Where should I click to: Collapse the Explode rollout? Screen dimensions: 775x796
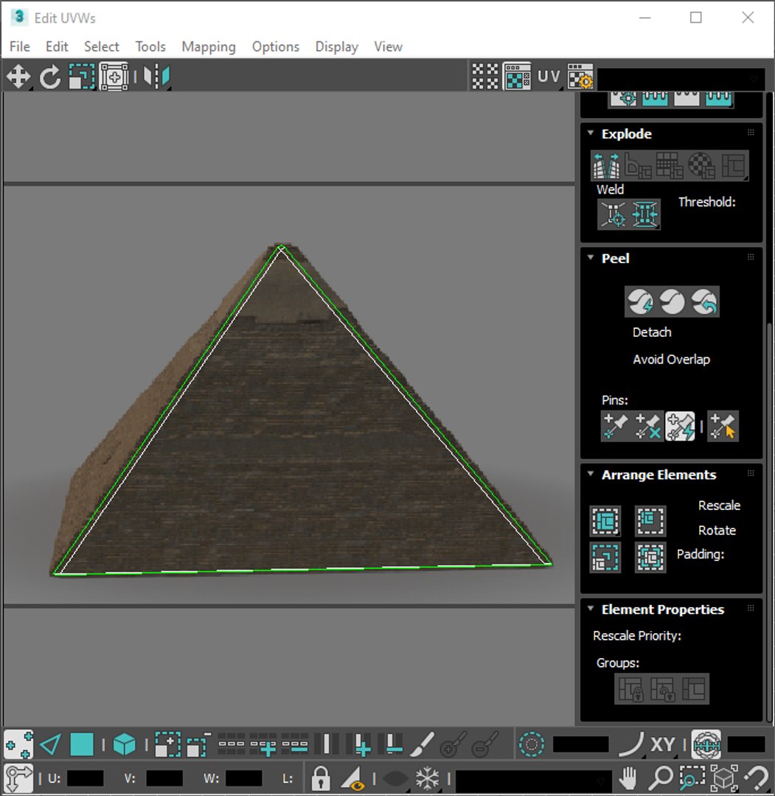591,133
